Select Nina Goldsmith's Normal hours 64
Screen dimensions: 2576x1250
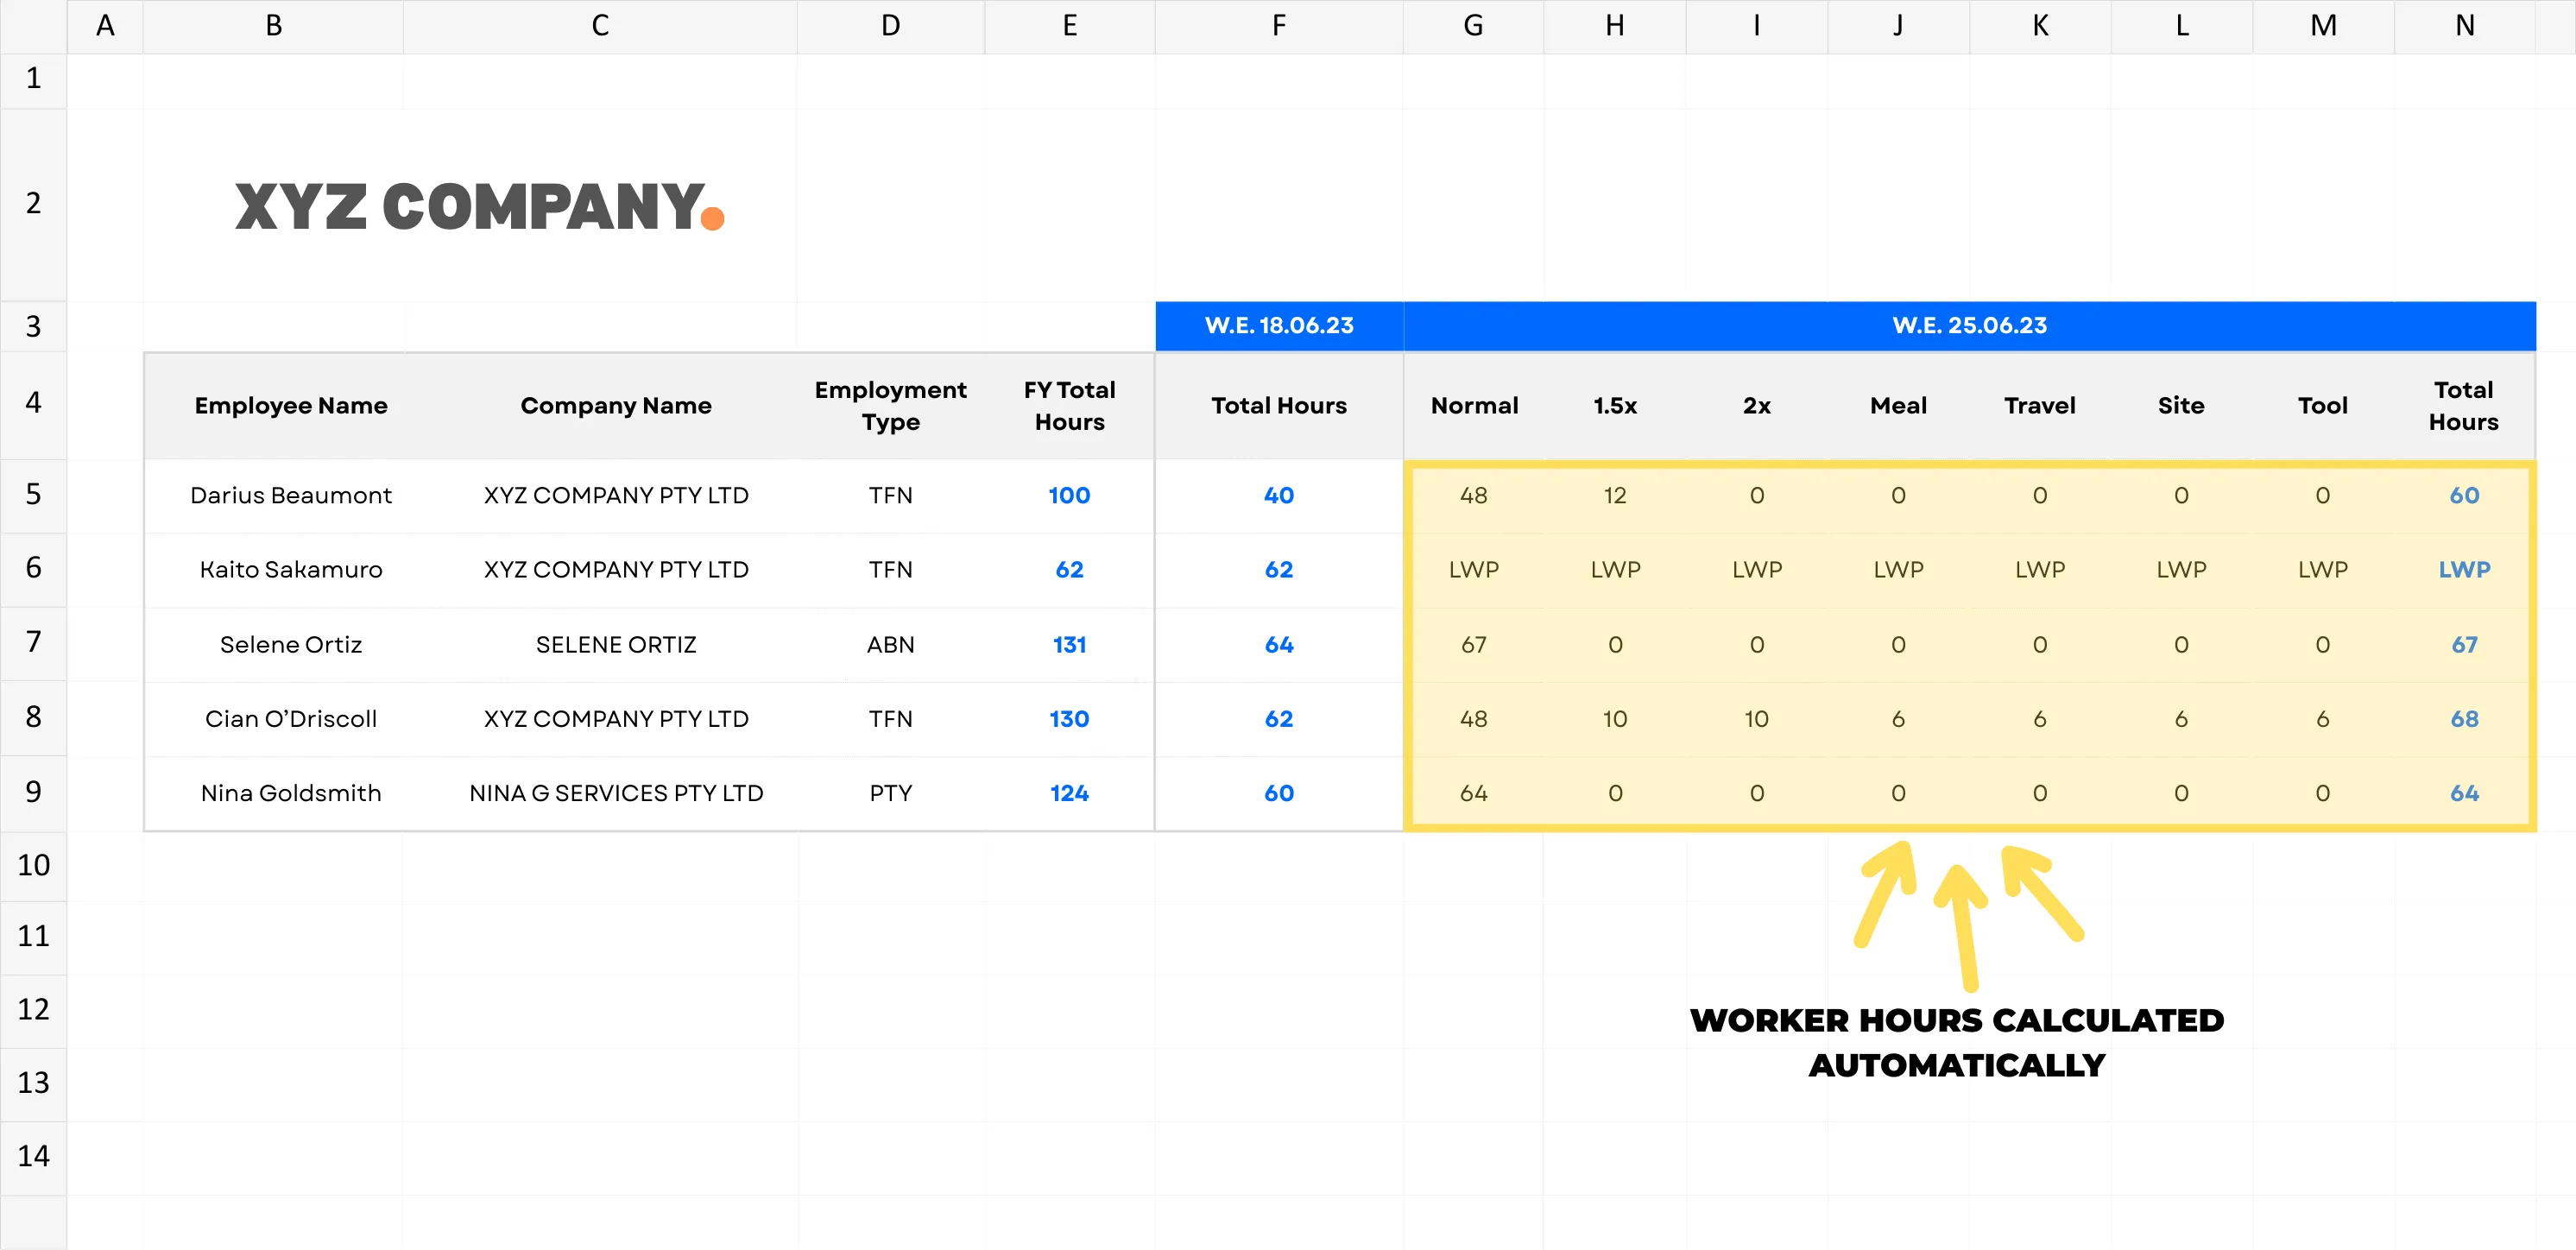[x=1474, y=793]
